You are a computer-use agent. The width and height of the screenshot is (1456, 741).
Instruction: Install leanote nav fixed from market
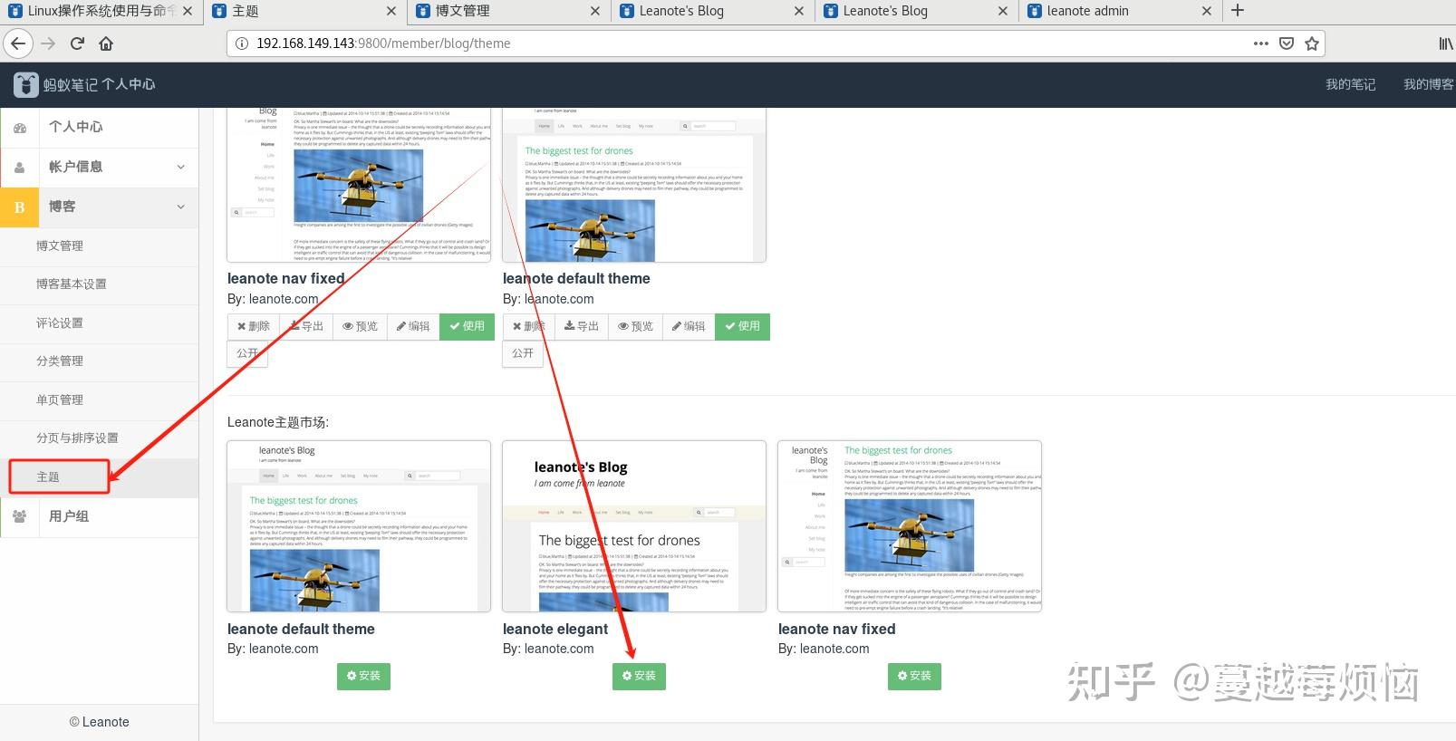click(x=914, y=676)
